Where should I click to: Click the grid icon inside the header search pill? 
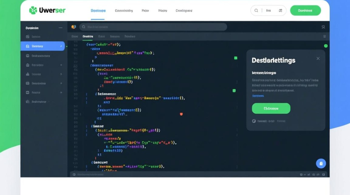coord(280,11)
